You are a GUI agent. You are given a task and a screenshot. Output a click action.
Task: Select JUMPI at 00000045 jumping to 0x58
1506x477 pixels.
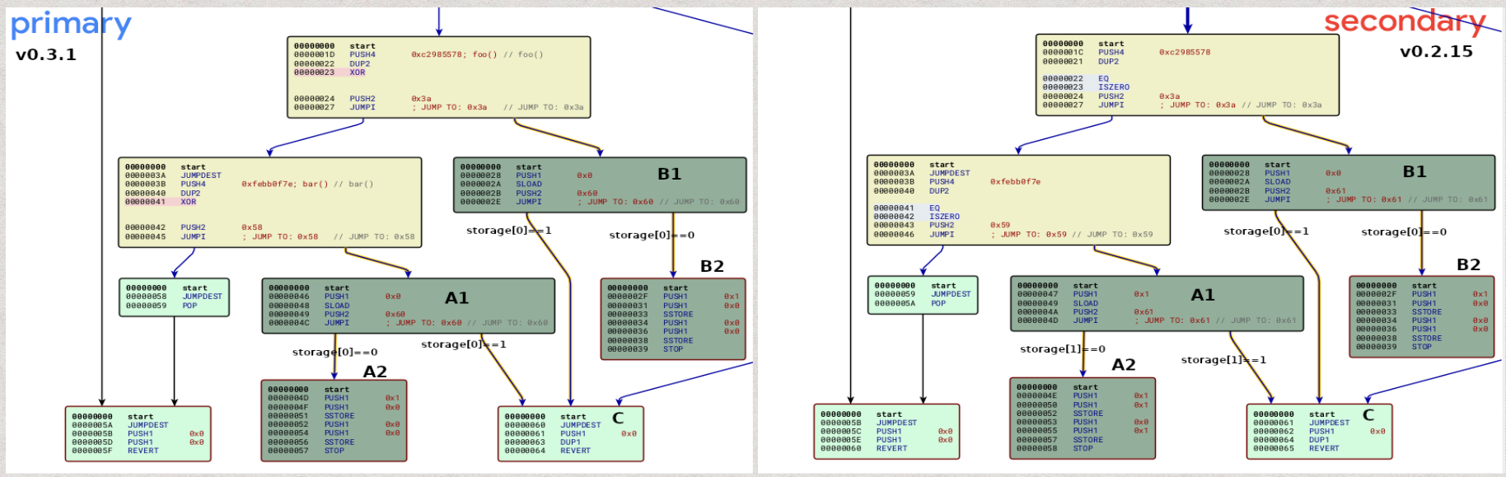pos(269,237)
